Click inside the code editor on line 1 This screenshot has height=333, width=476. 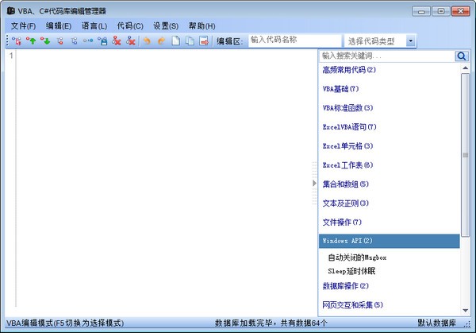click(167, 56)
